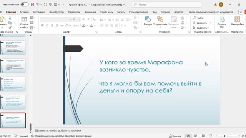246x138 pixels.
Task: Click the Copy icon
Action: tap(10, 23)
